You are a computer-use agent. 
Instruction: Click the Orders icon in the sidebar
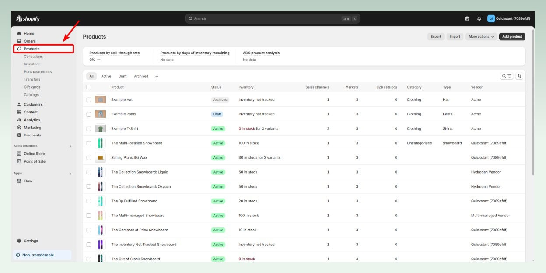click(19, 41)
